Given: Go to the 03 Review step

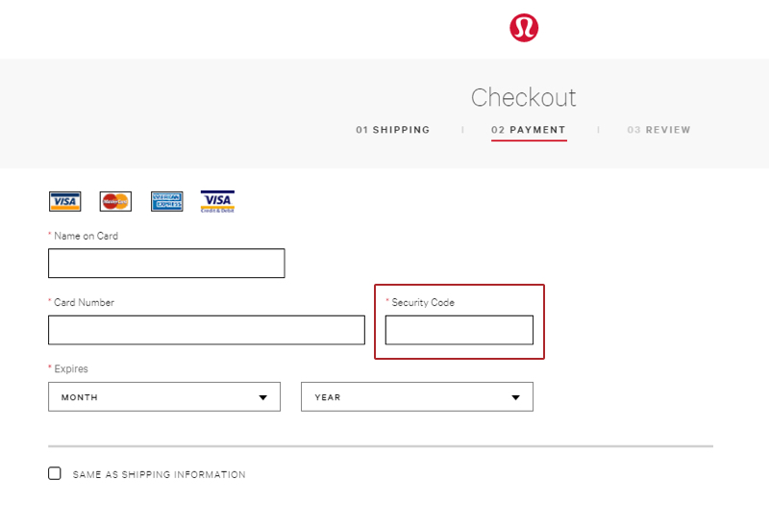Looking at the screenshot, I should click(658, 130).
